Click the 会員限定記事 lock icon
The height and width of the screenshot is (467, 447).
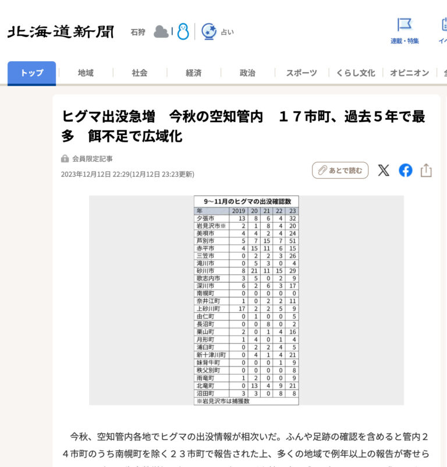click(65, 159)
